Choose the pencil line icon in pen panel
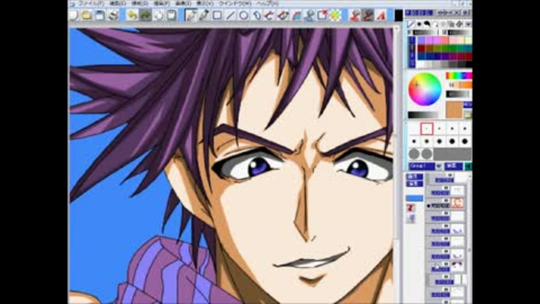The width and height of the screenshot is (540, 304). [x=411, y=24]
